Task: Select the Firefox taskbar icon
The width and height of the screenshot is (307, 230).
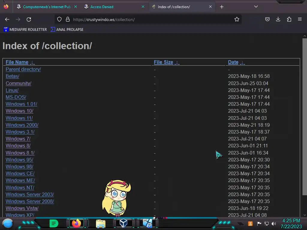Action: click(76, 223)
